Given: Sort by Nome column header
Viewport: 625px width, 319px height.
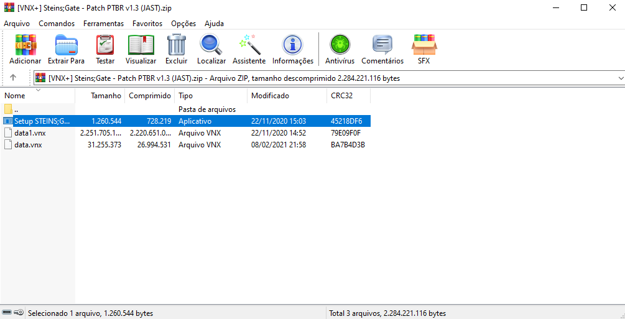Looking at the screenshot, I should point(37,96).
